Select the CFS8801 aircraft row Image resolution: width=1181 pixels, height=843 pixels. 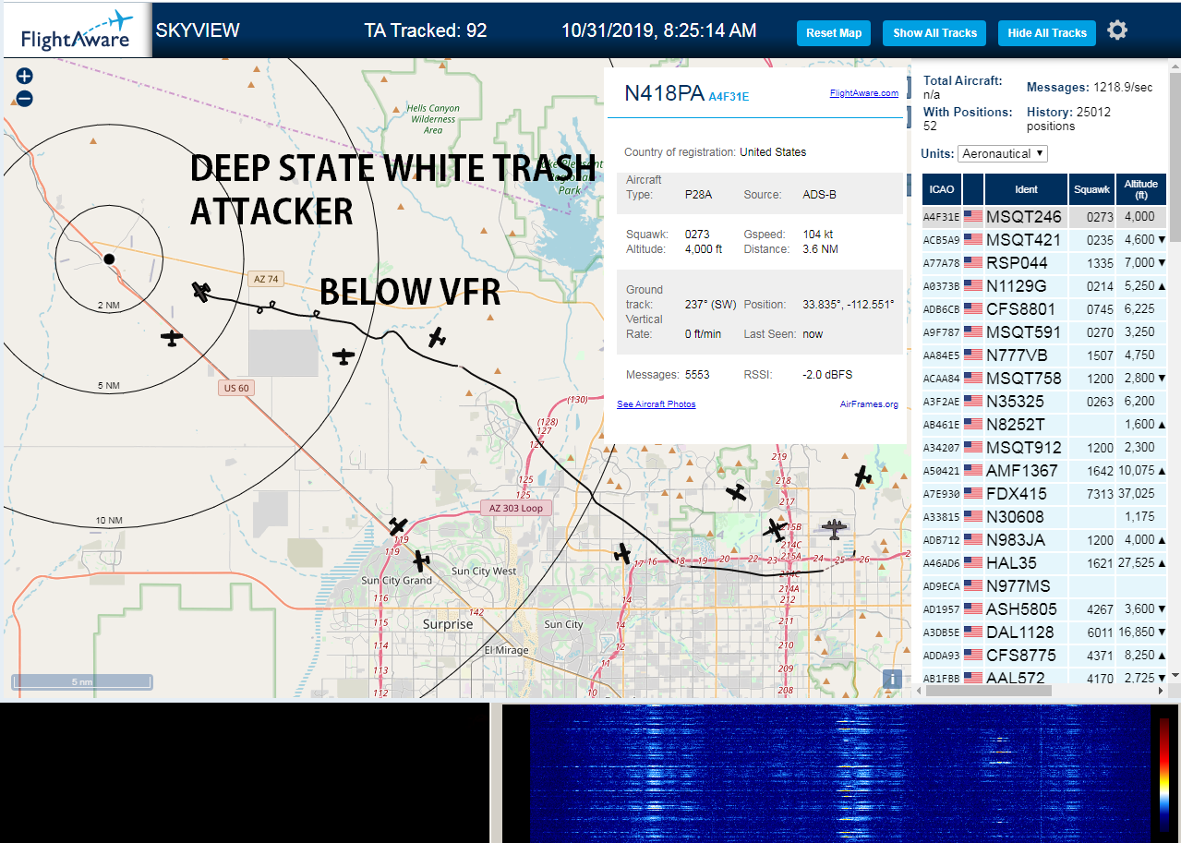(x=1044, y=309)
